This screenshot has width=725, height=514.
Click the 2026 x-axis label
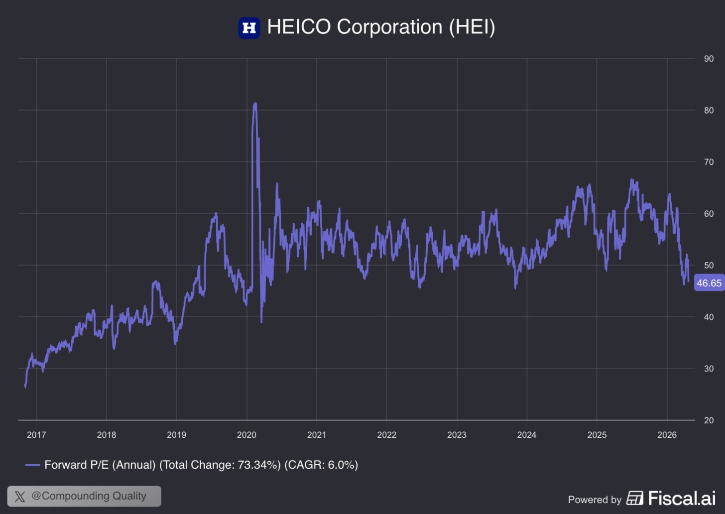667,435
